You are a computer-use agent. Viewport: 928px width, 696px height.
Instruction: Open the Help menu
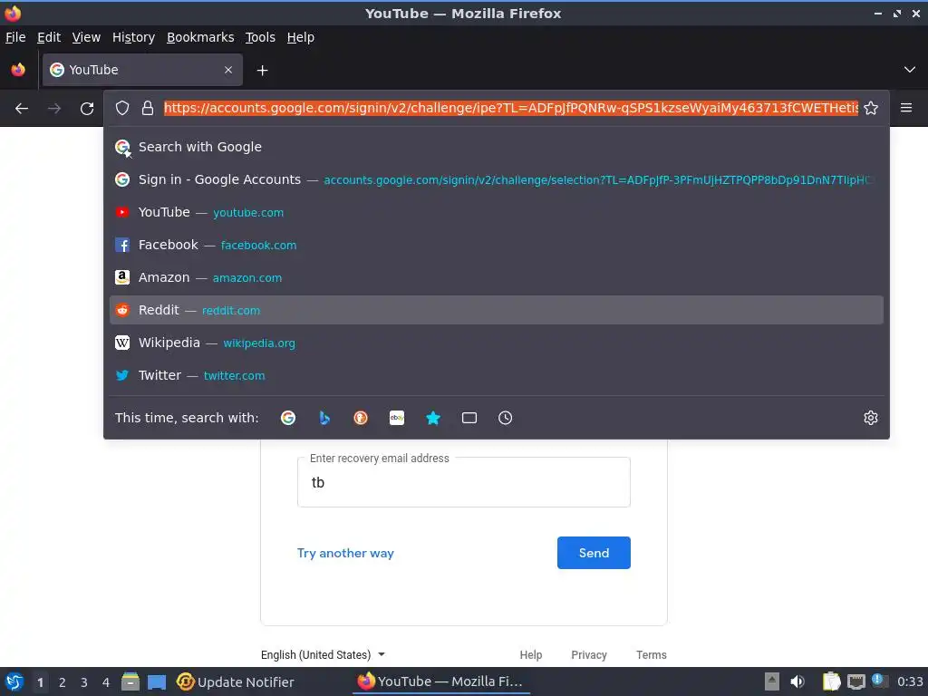[301, 37]
